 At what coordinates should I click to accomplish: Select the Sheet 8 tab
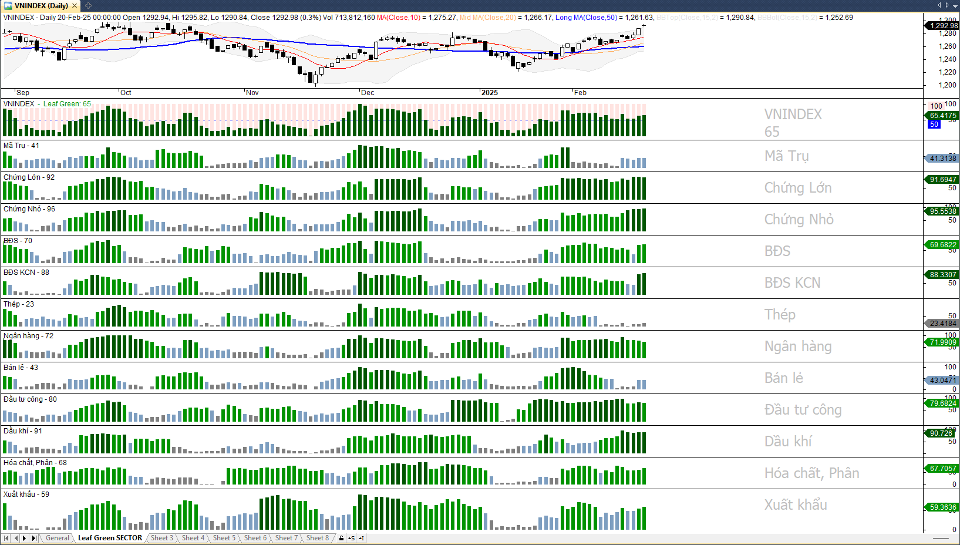click(318, 538)
